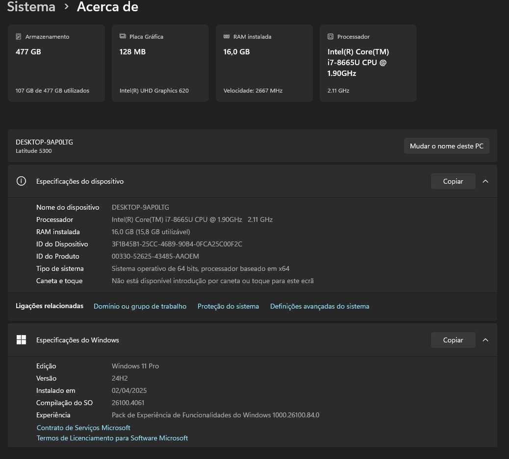Click the Instalado em label
Screen dimensions: 509x459
pyautogui.click(x=55, y=390)
